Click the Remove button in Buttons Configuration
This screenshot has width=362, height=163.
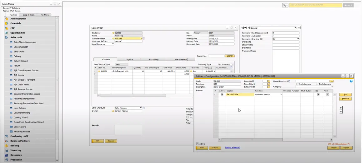pos(345,99)
